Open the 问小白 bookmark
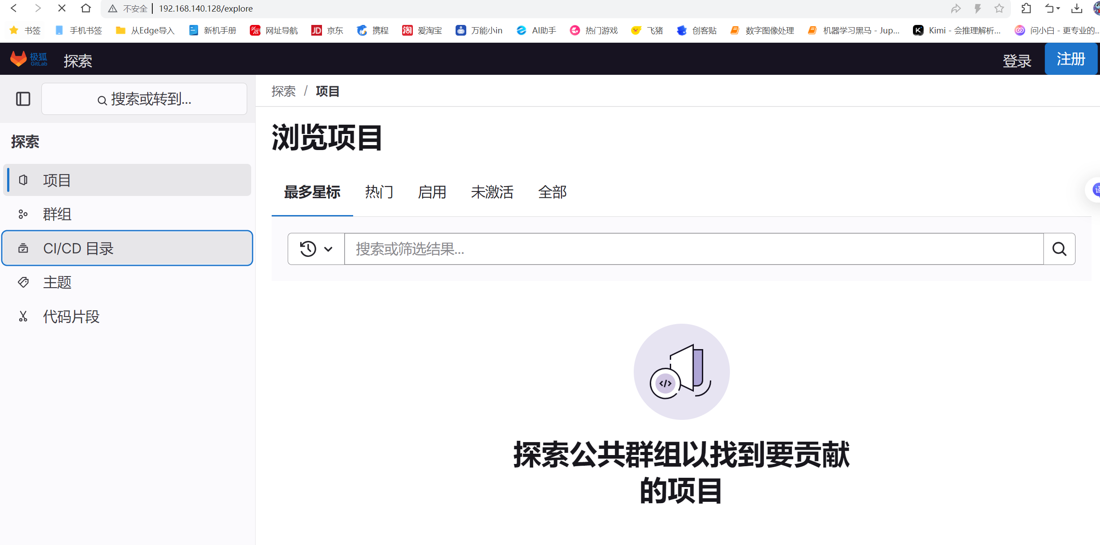The height and width of the screenshot is (545, 1100). pyautogui.click(x=1056, y=30)
